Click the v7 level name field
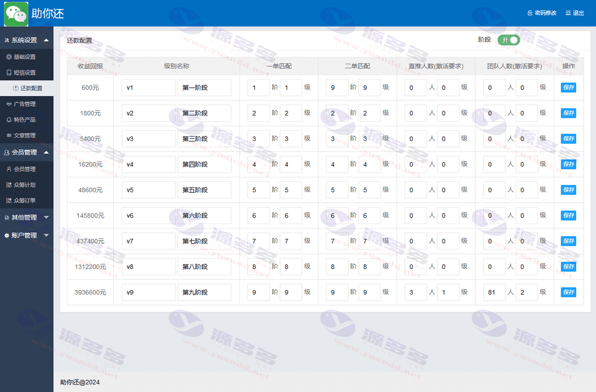The image size is (596, 392). coord(149,241)
